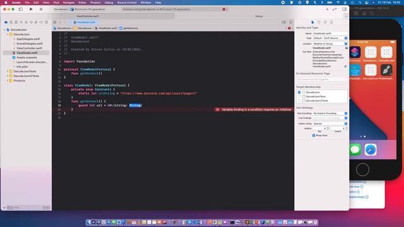This screenshot has width=404, height=227.
Task: Open Safari in the simulator dock
Action: (371, 150)
